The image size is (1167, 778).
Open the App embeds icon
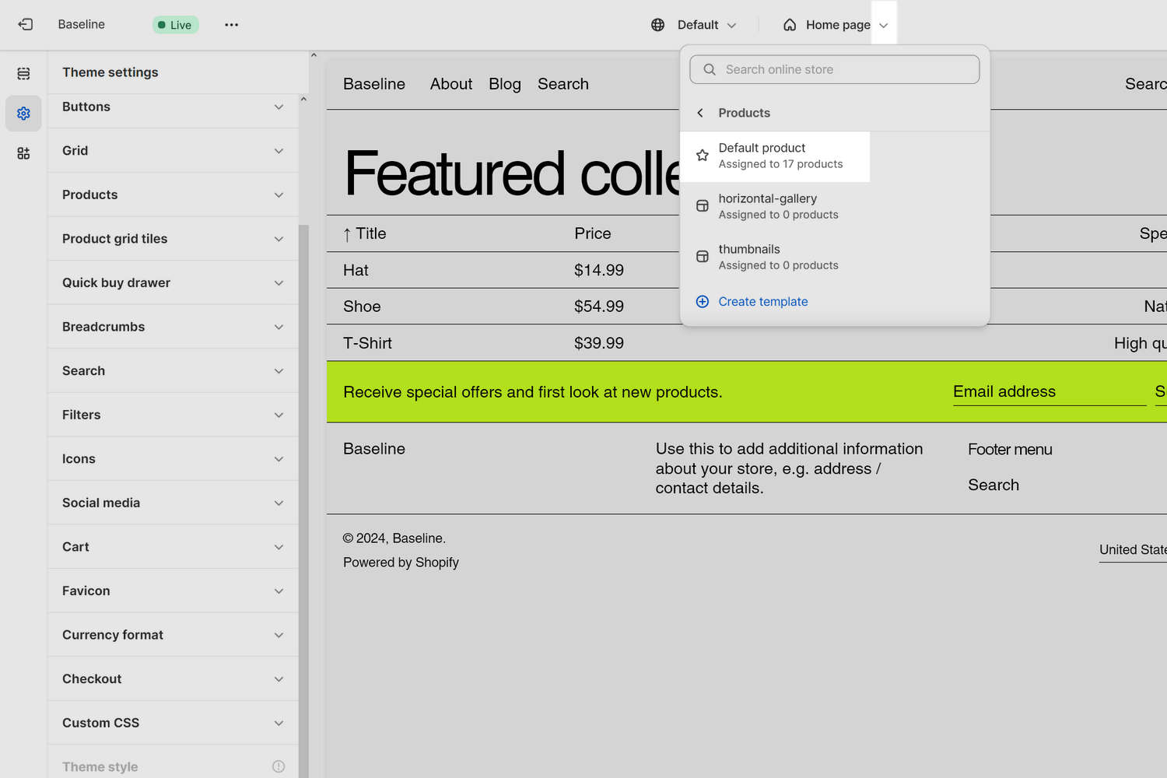(23, 153)
